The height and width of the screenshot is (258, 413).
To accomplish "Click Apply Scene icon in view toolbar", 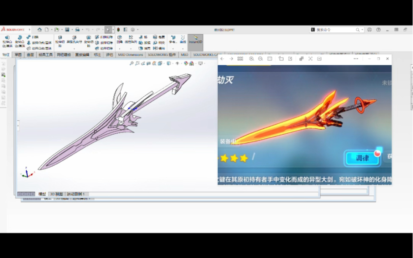I will click(x=191, y=63).
